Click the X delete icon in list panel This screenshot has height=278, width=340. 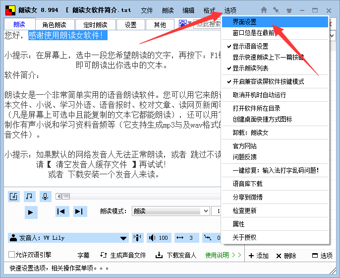(x=279, y=256)
